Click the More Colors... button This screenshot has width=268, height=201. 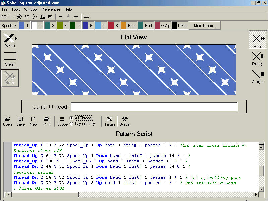pos(204,26)
